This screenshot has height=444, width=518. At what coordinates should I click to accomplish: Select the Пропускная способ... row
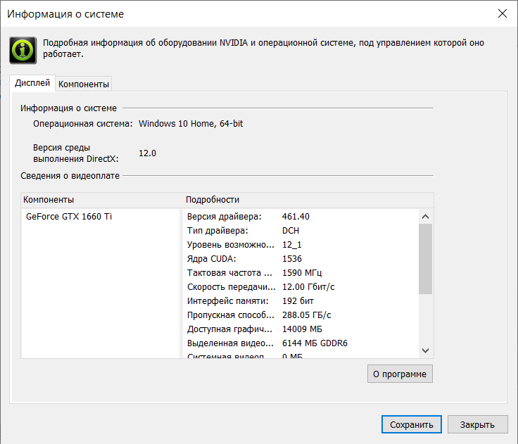[x=301, y=315]
